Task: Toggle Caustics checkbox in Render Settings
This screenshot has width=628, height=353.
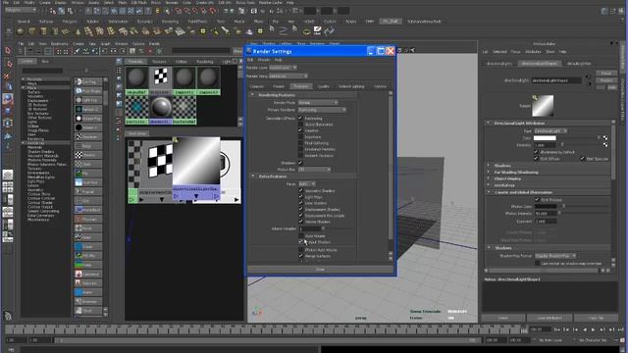Action: 300,130
